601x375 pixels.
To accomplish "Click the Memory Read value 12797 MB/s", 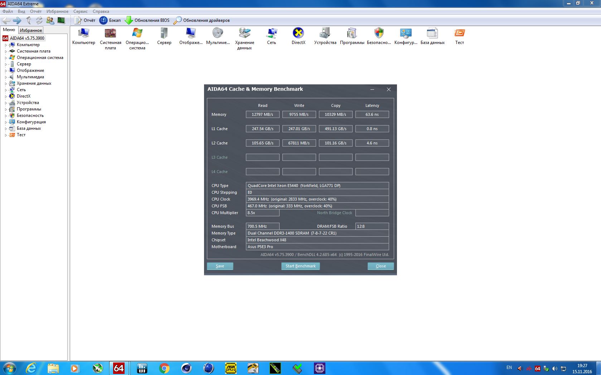I will click(263, 114).
